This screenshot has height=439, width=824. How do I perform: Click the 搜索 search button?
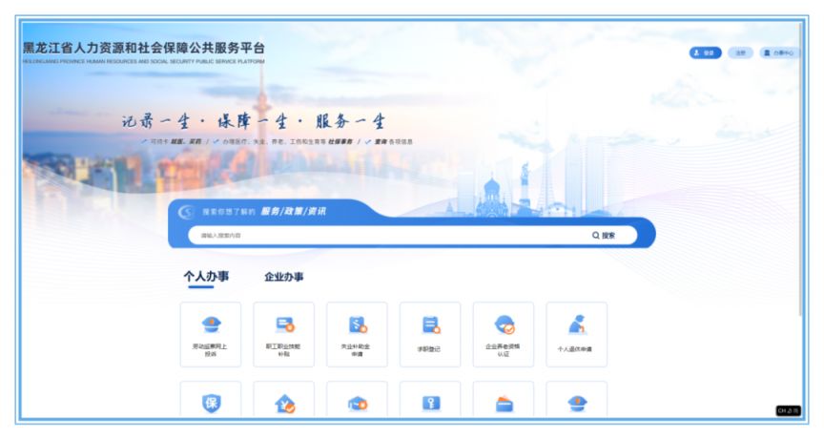click(x=604, y=235)
